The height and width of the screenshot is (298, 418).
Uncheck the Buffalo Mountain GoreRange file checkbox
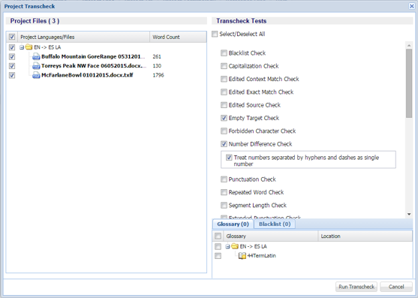click(12, 56)
